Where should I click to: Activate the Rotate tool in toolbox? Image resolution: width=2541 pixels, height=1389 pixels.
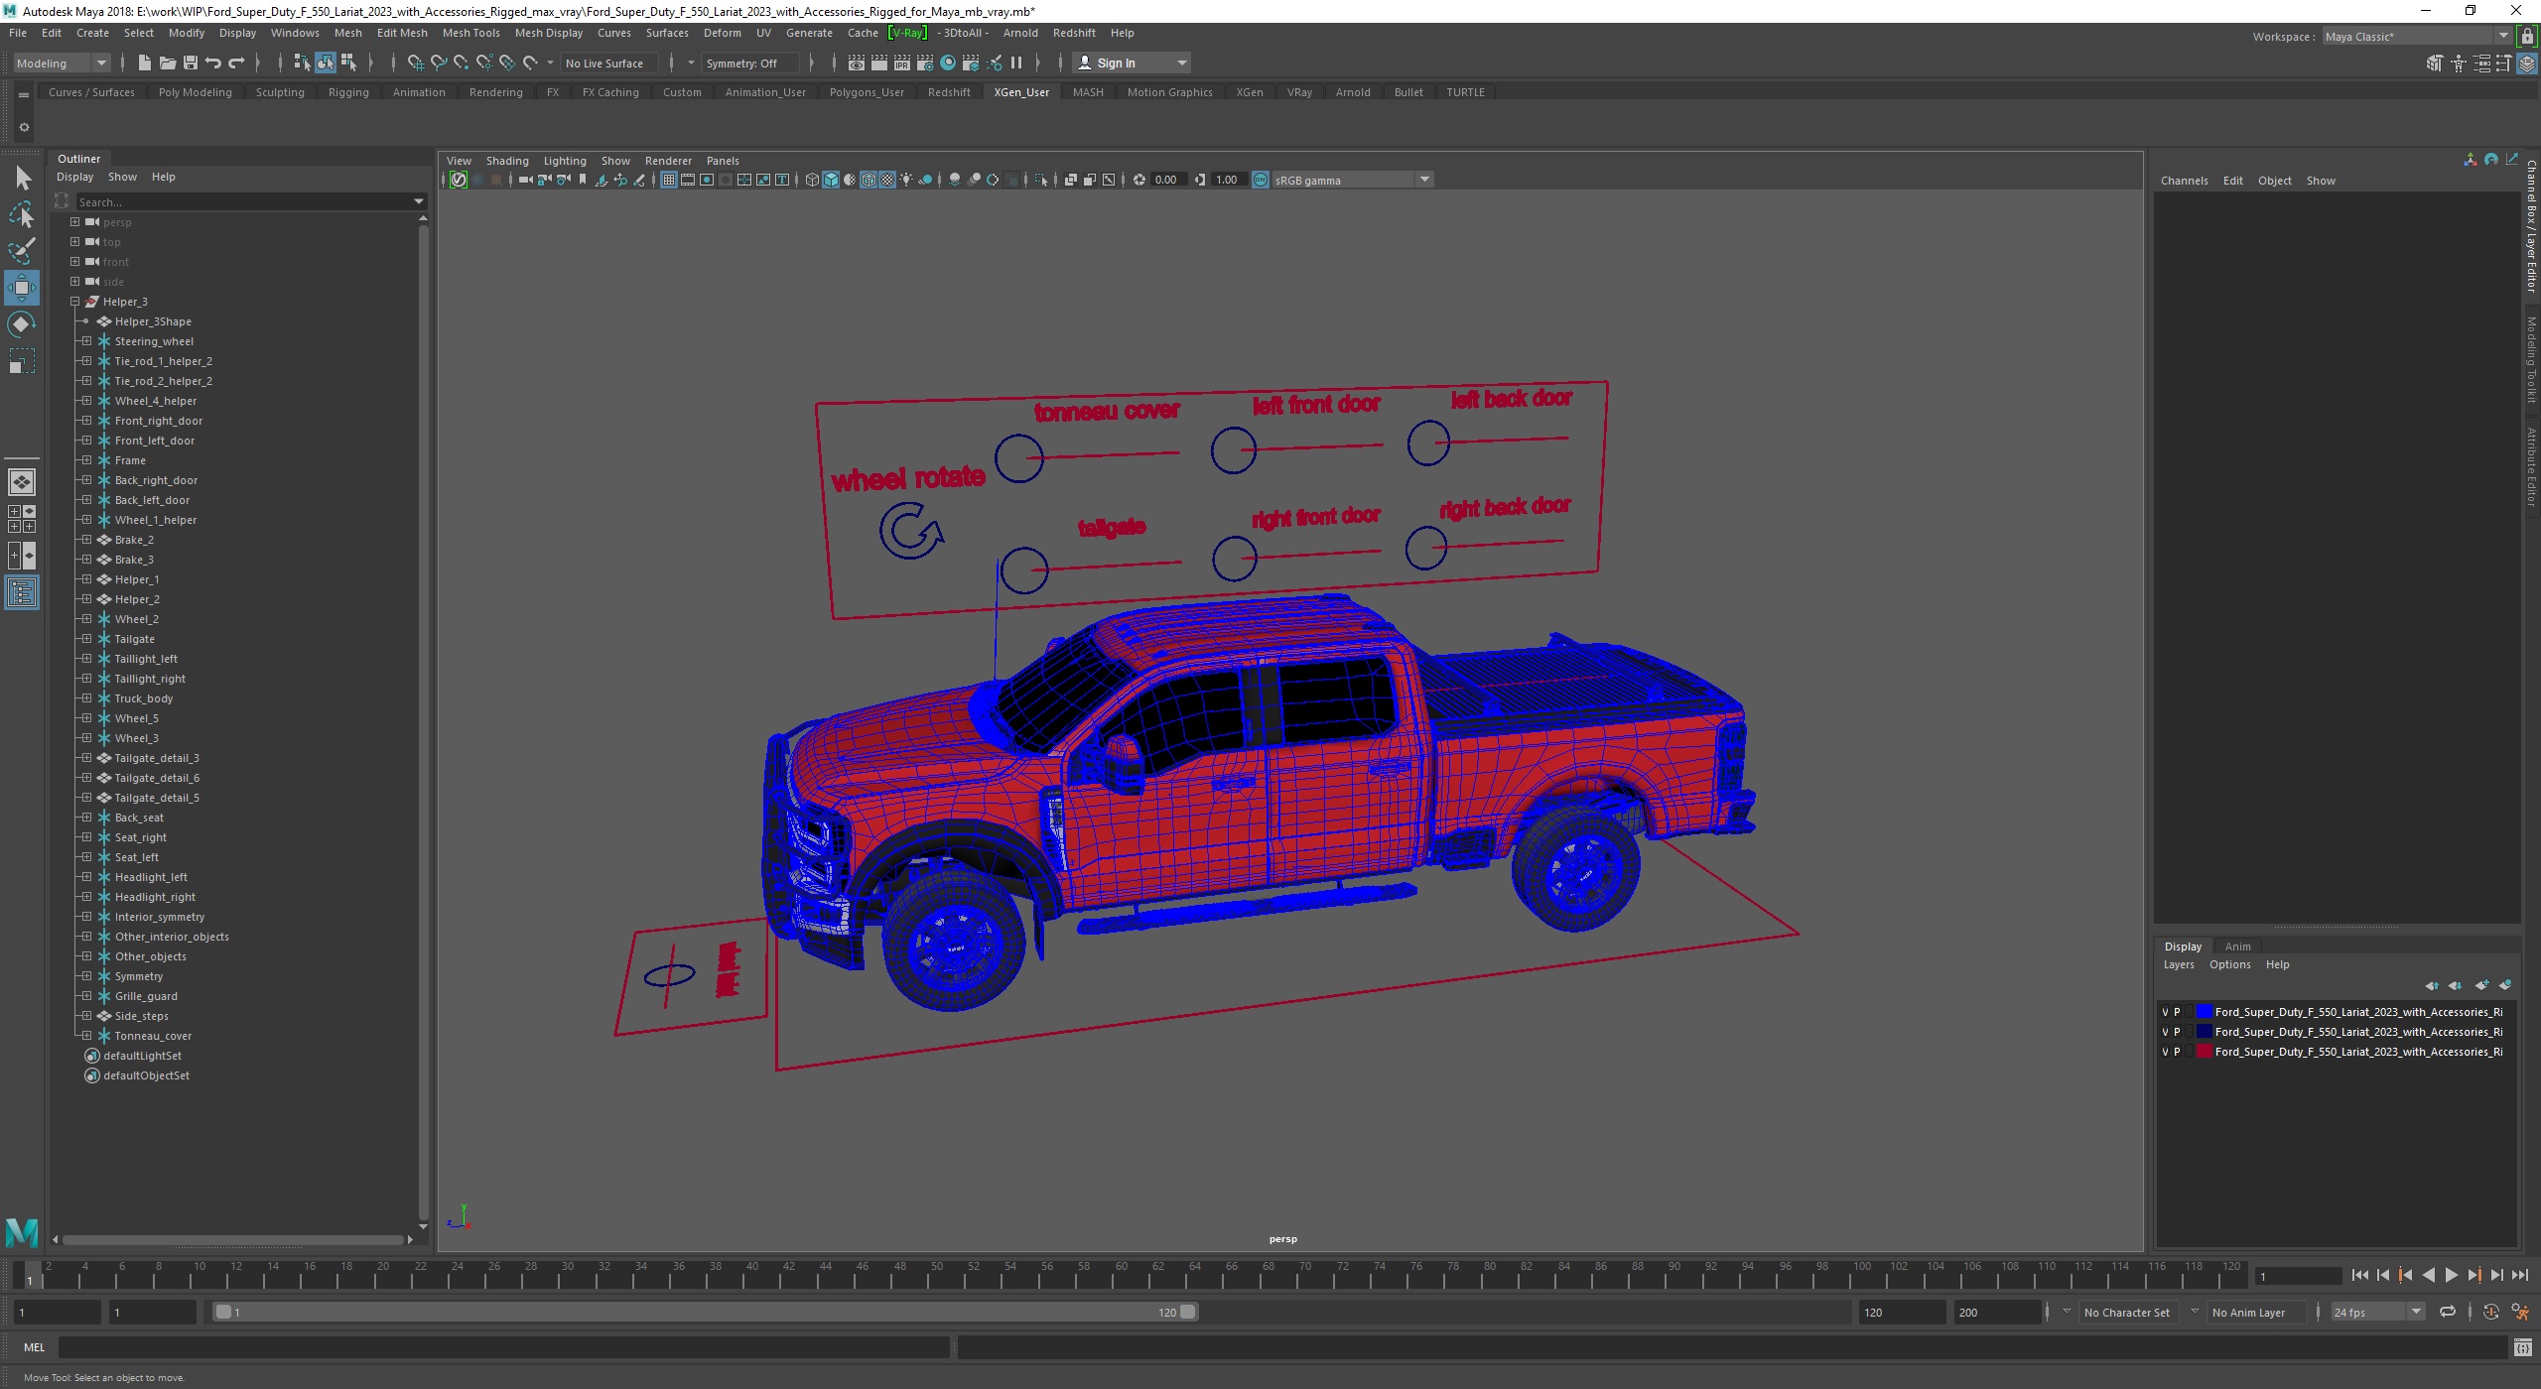pyautogui.click(x=22, y=324)
